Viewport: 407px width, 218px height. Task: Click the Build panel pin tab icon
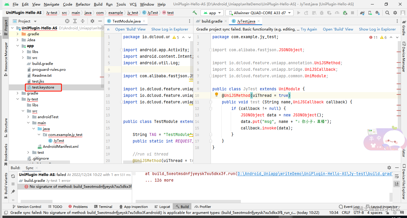point(13,192)
